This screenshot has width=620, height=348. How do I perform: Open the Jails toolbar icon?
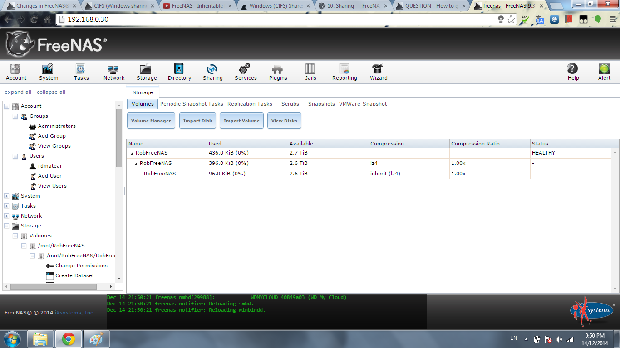(310, 72)
